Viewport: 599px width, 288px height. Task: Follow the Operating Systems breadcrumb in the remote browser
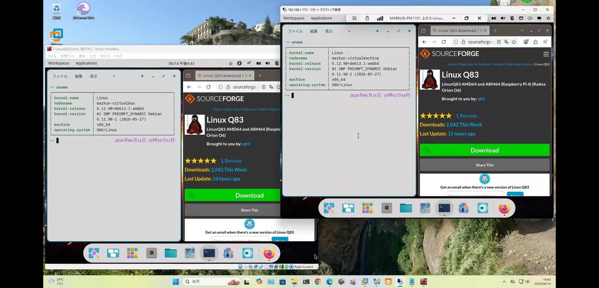point(519,64)
